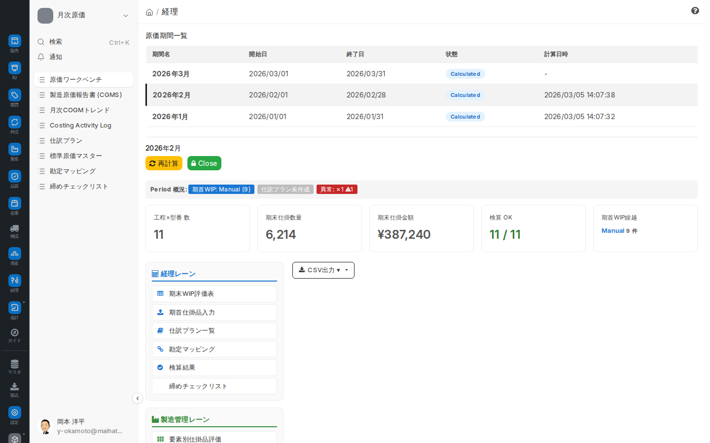Click the red 異常: ×1 badge

click(x=337, y=190)
